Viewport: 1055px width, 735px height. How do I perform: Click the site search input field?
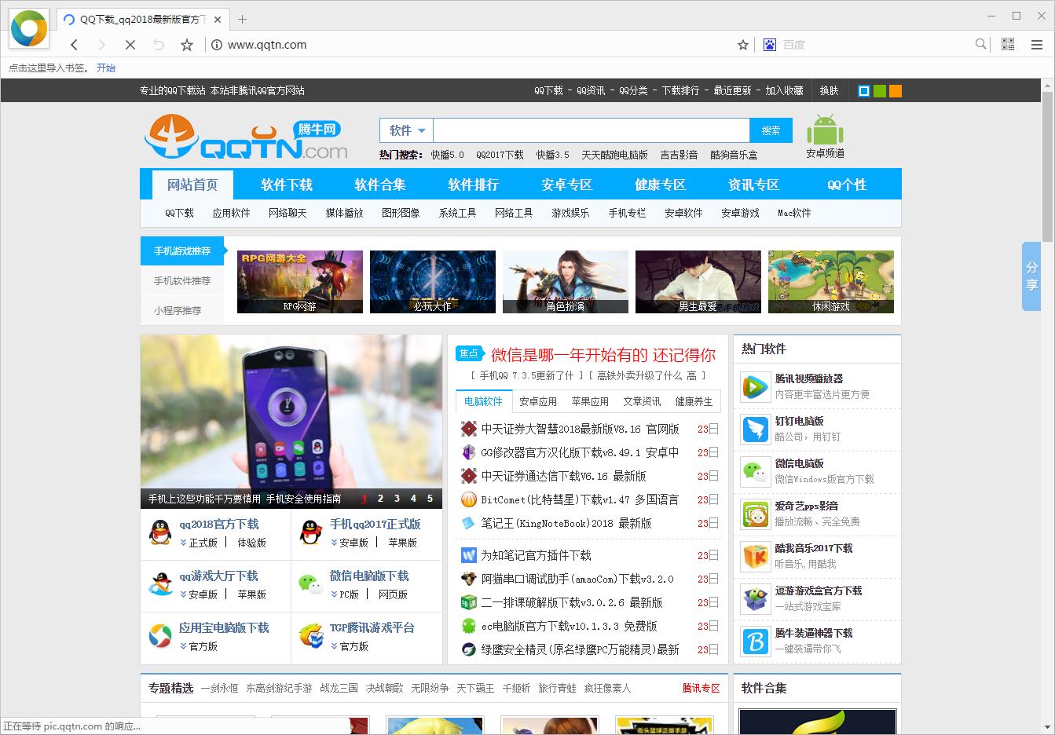(592, 130)
